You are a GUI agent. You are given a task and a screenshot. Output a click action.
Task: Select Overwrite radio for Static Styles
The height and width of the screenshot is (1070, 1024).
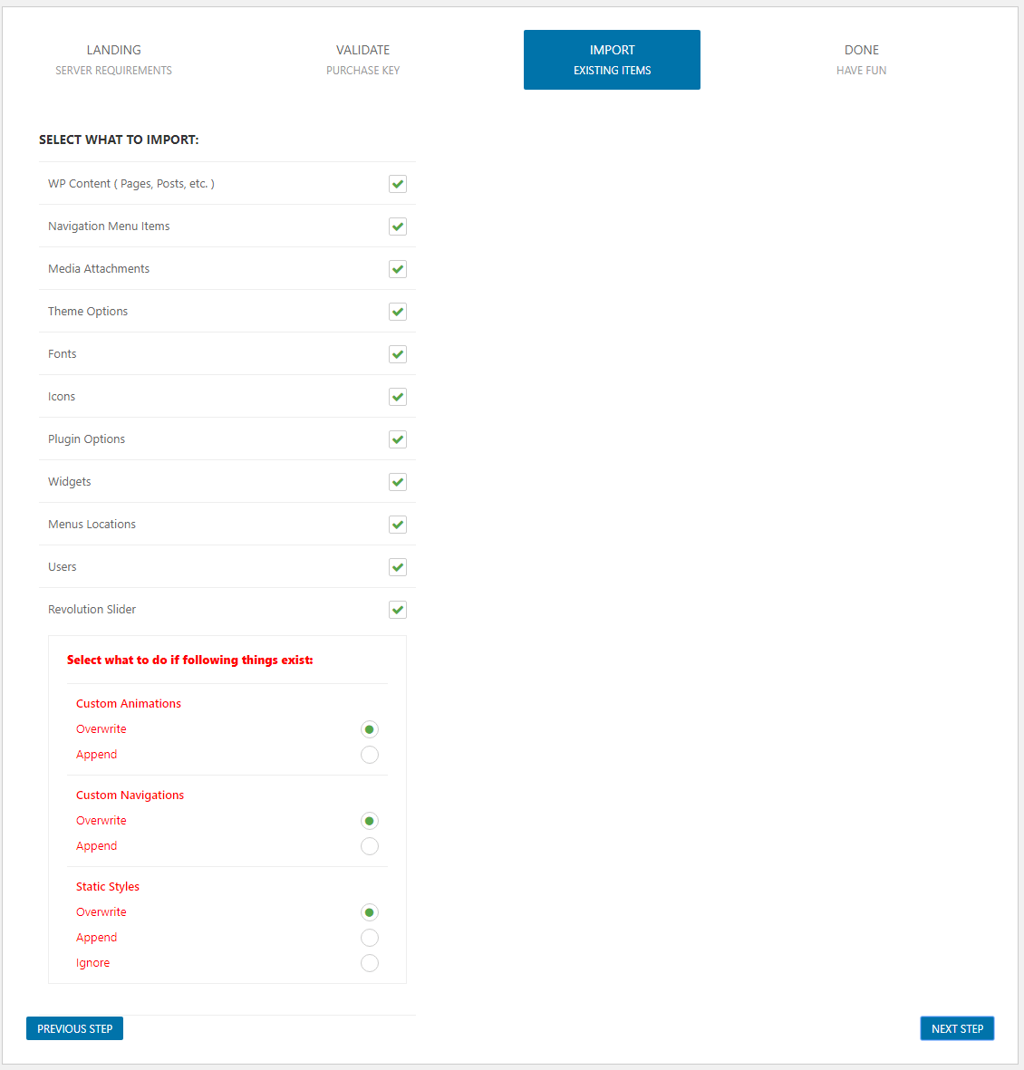coord(370,912)
